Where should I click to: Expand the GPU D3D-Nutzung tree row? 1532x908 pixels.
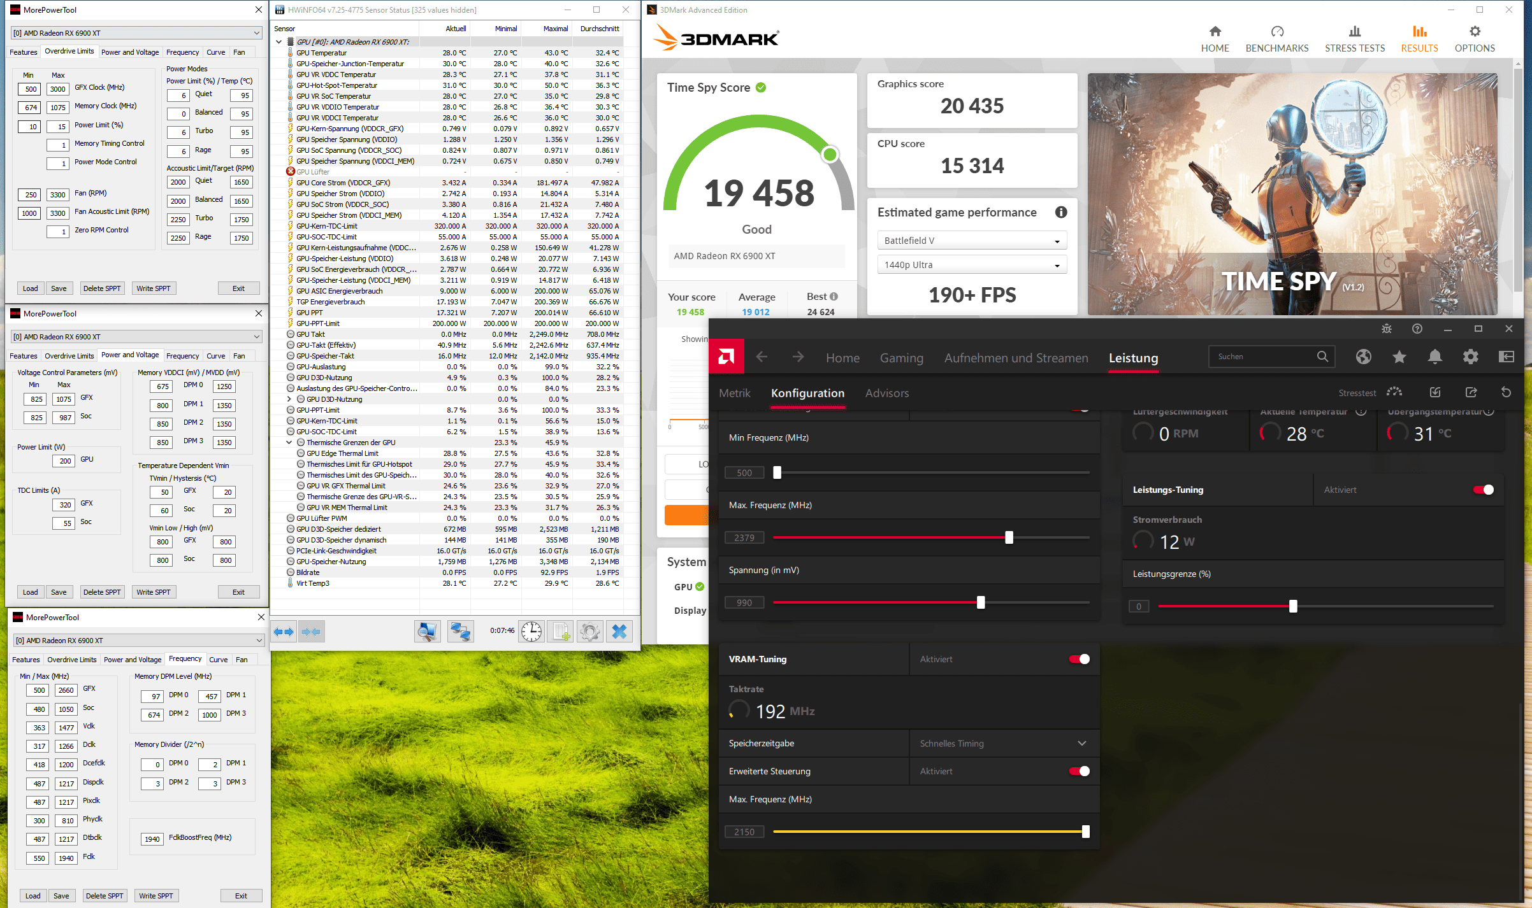point(289,399)
